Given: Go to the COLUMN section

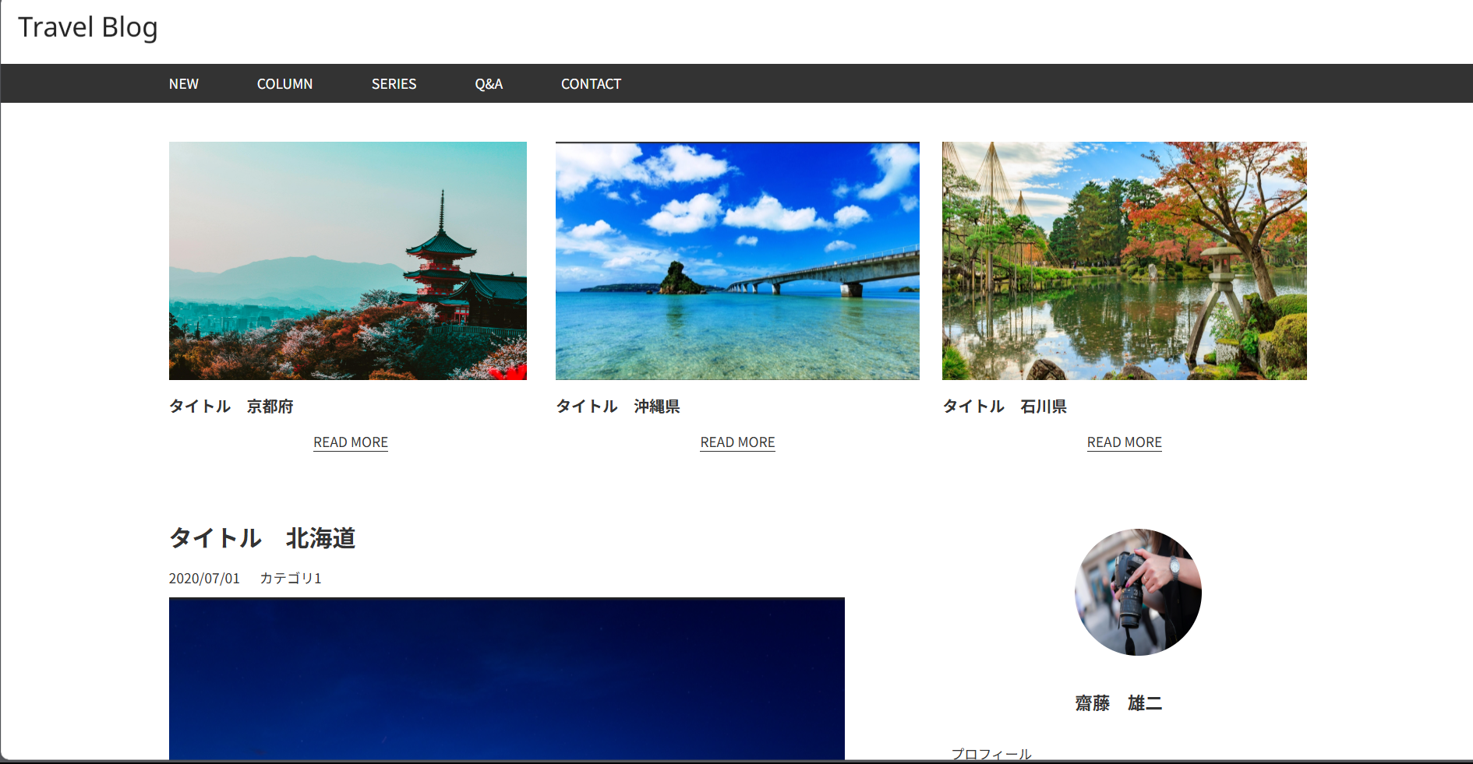Looking at the screenshot, I should click(x=284, y=84).
